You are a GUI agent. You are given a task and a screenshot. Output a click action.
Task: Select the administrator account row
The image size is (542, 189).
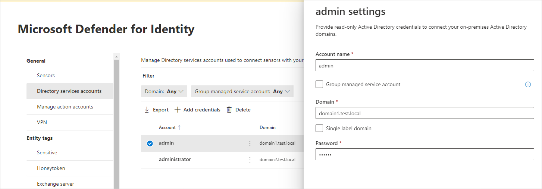(222, 160)
